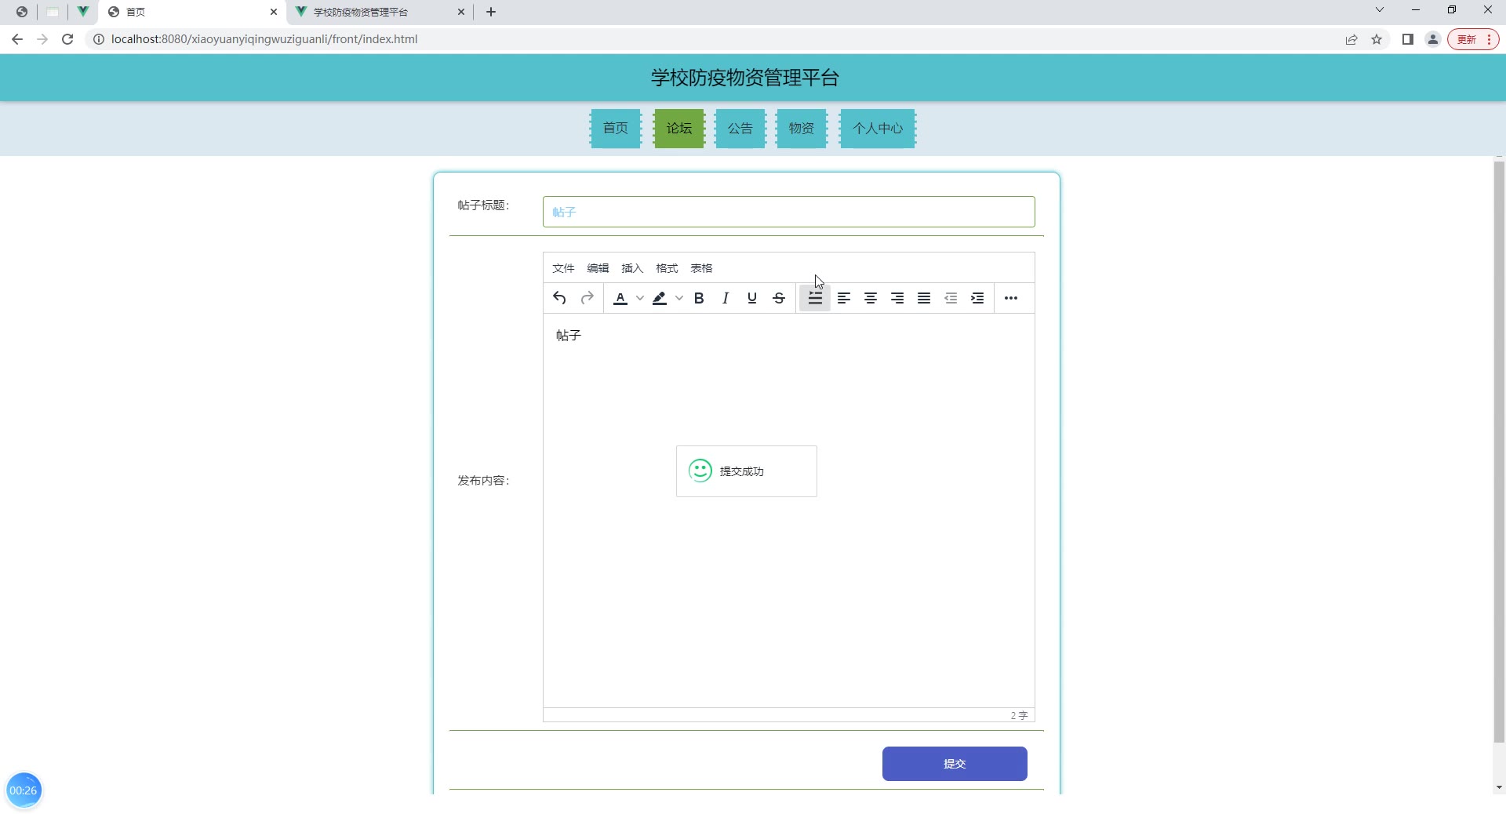Go to the 物资 navigation tab
The image size is (1506, 814).
(x=801, y=129)
